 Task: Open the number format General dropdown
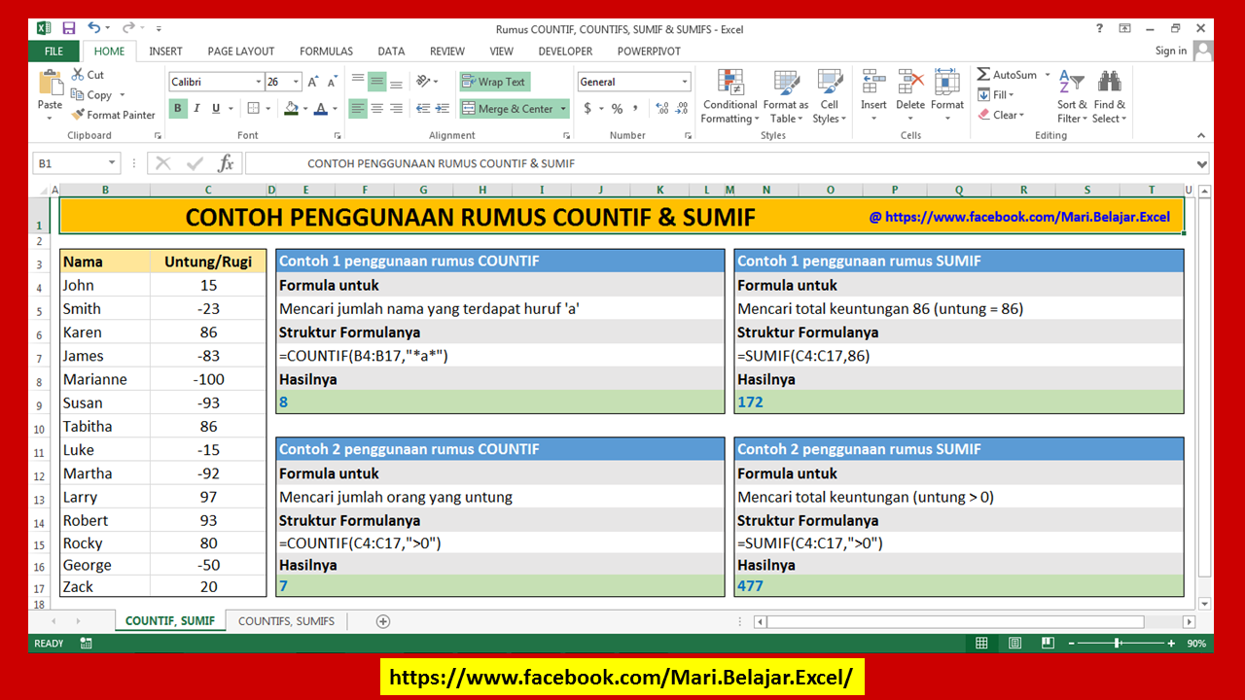[x=685, y=82]
